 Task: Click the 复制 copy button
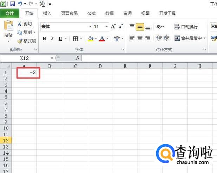(24, 32)
